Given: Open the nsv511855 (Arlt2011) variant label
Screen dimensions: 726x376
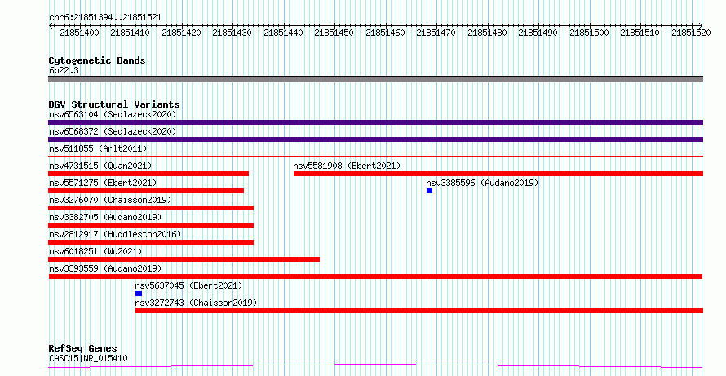Looking at the screenshot, I should click(x=98, y=148).
